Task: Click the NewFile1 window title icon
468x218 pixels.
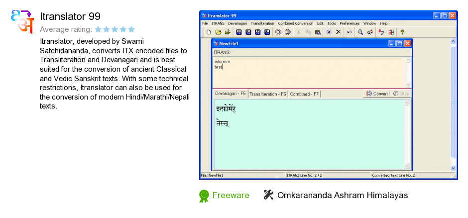Action: point(216,43)
